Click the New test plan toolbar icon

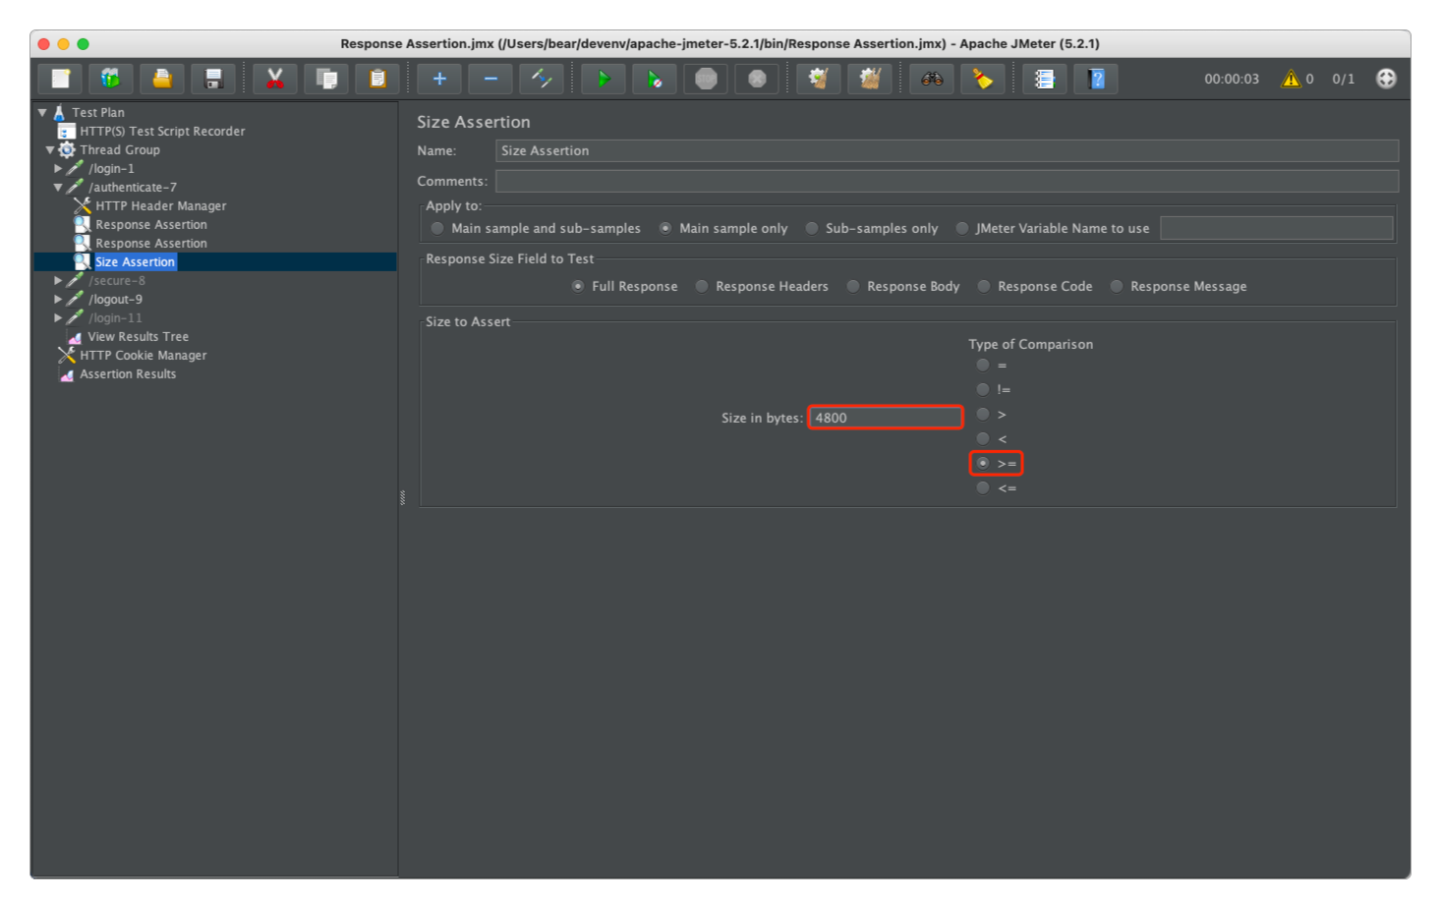pos(60,79)
